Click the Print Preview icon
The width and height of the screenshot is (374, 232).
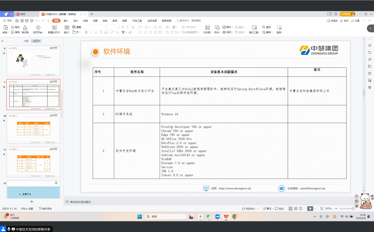pyautogui.click(x=32, y=21)
